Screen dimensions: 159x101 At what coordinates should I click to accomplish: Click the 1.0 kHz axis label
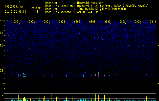click(2, 45)
